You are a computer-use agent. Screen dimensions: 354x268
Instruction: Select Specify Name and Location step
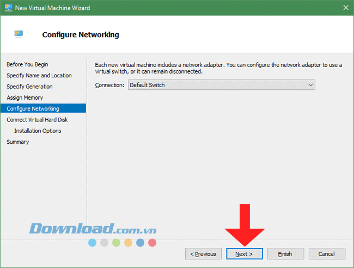click(39, 75)
